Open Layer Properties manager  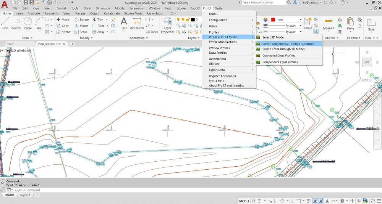click(x=167, y=25)
